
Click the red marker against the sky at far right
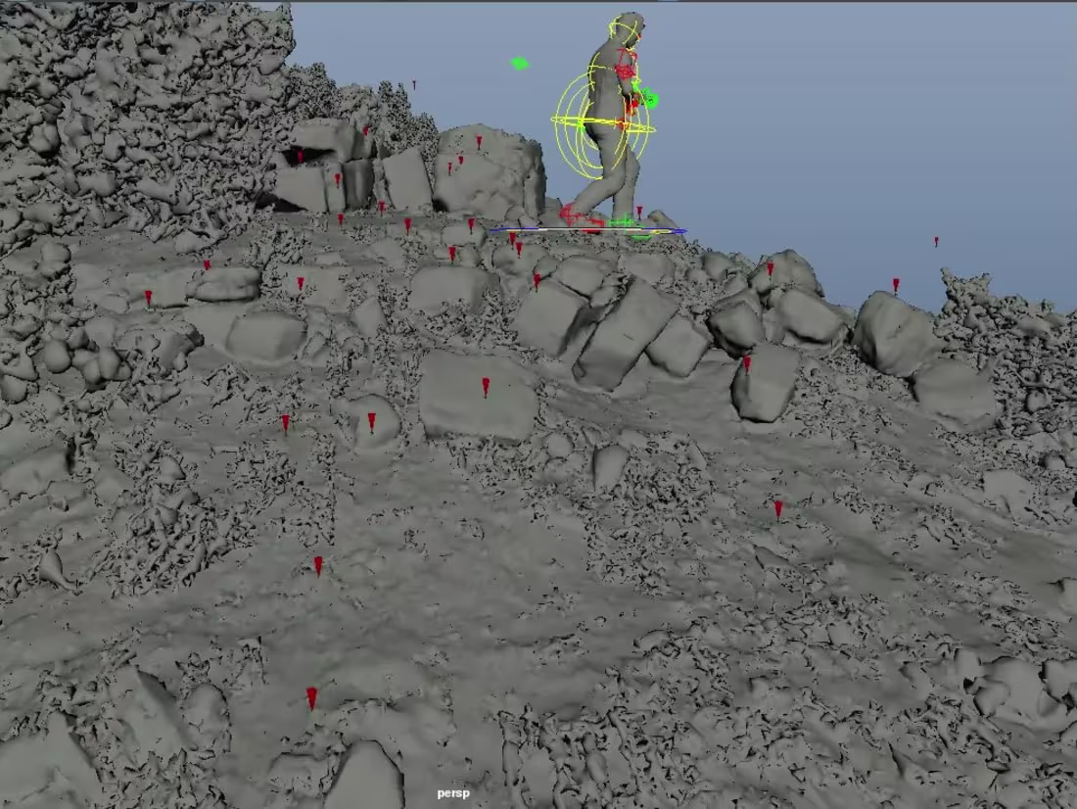coord(937,240)
